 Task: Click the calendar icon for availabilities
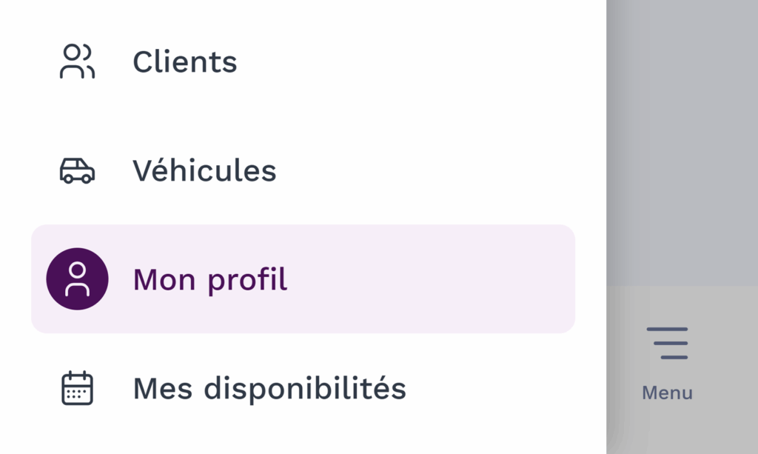pos(77,388)
